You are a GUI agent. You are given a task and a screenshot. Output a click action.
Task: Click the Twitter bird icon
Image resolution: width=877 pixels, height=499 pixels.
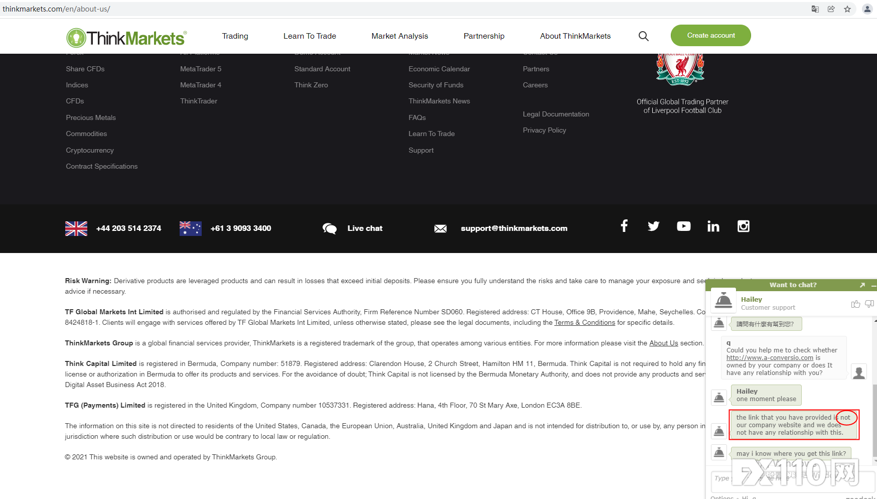click(x=653, y=226)
